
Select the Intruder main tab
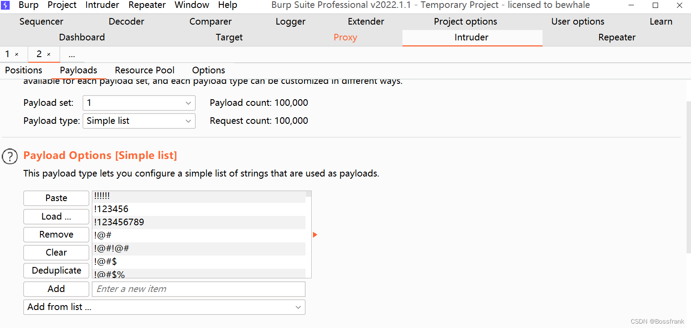pos(472,37)
